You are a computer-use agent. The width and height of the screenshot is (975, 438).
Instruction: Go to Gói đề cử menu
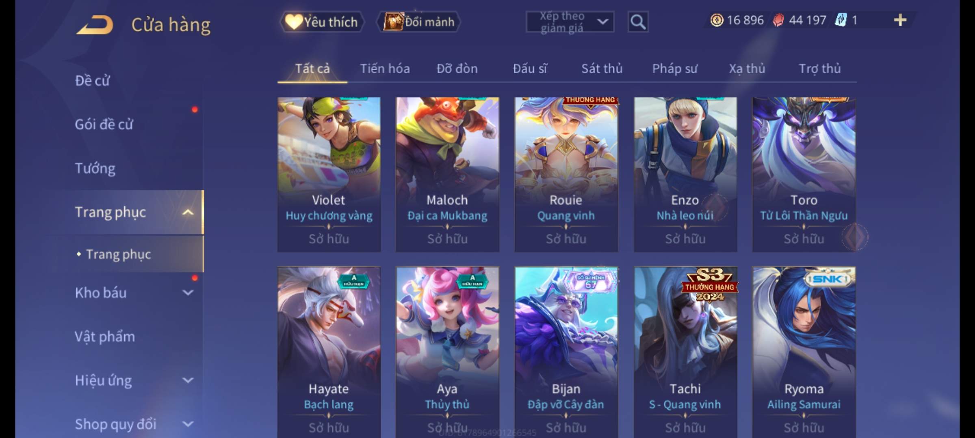click(x=104, y=124)
